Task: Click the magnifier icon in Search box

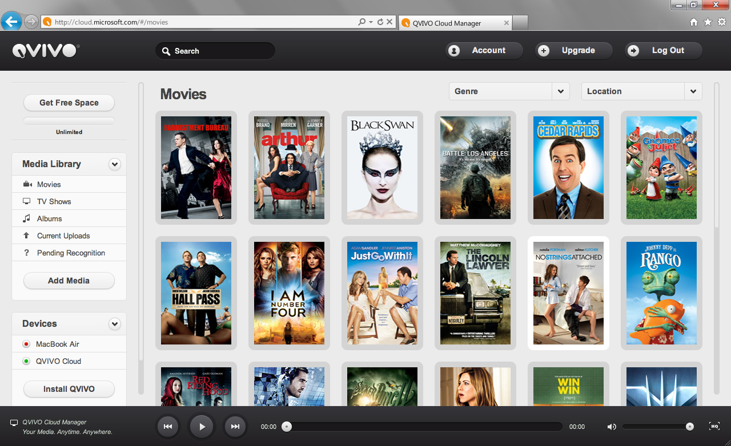Action: click(x=166, y=51)
